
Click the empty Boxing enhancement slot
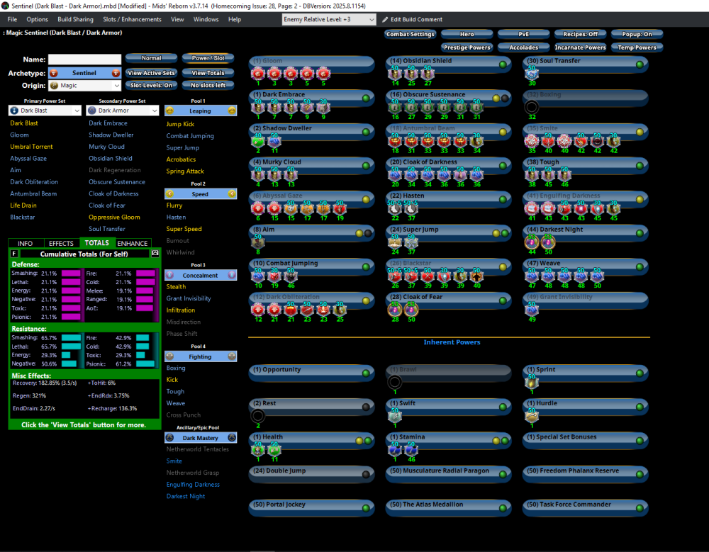coord(532,107)
